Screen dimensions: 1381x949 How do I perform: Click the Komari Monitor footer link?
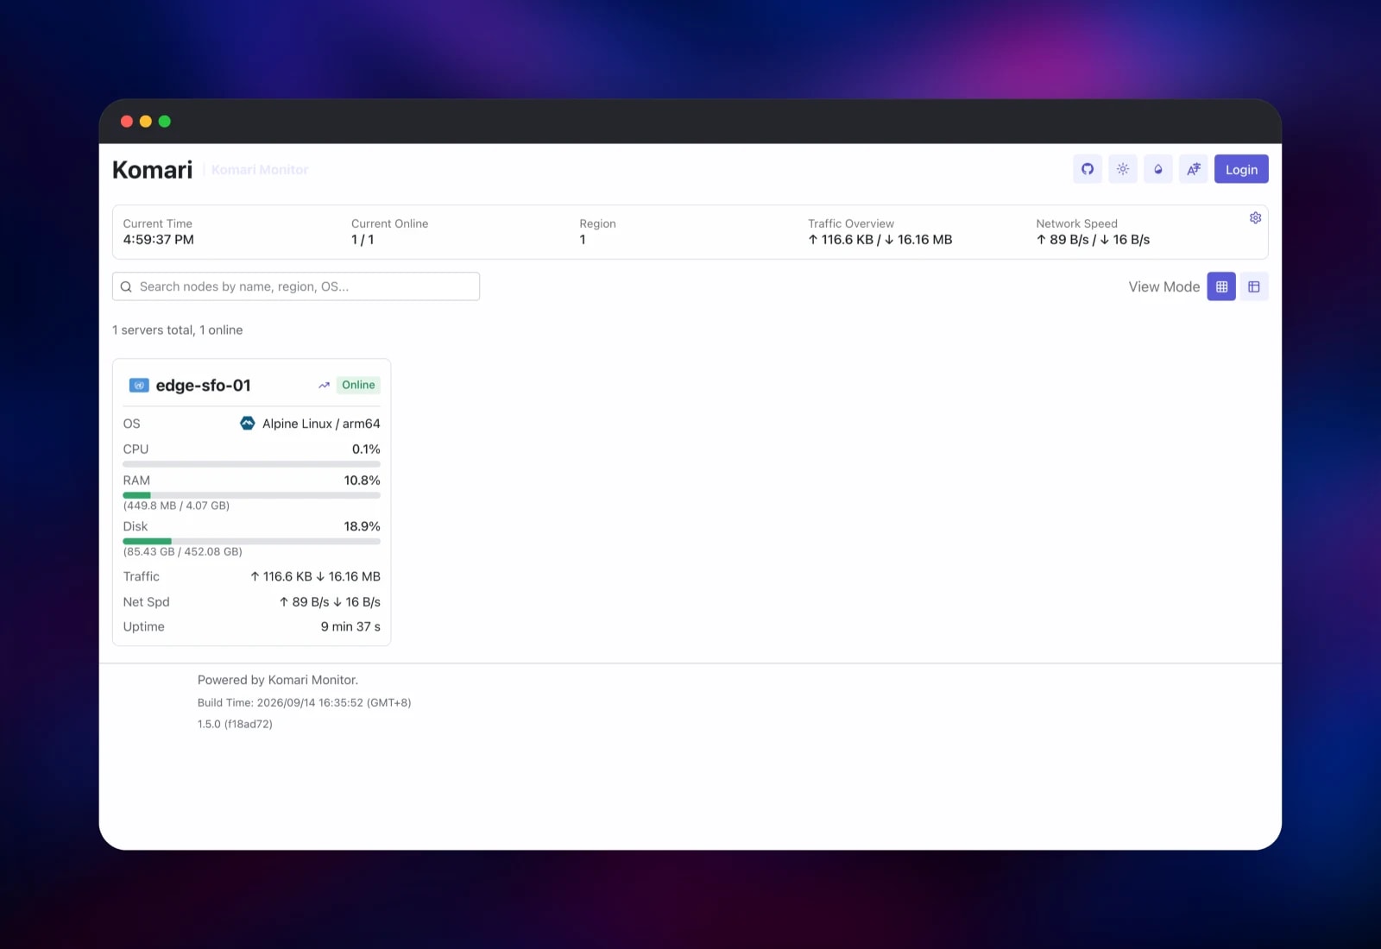pyautogui.click(x=312, y=680)
